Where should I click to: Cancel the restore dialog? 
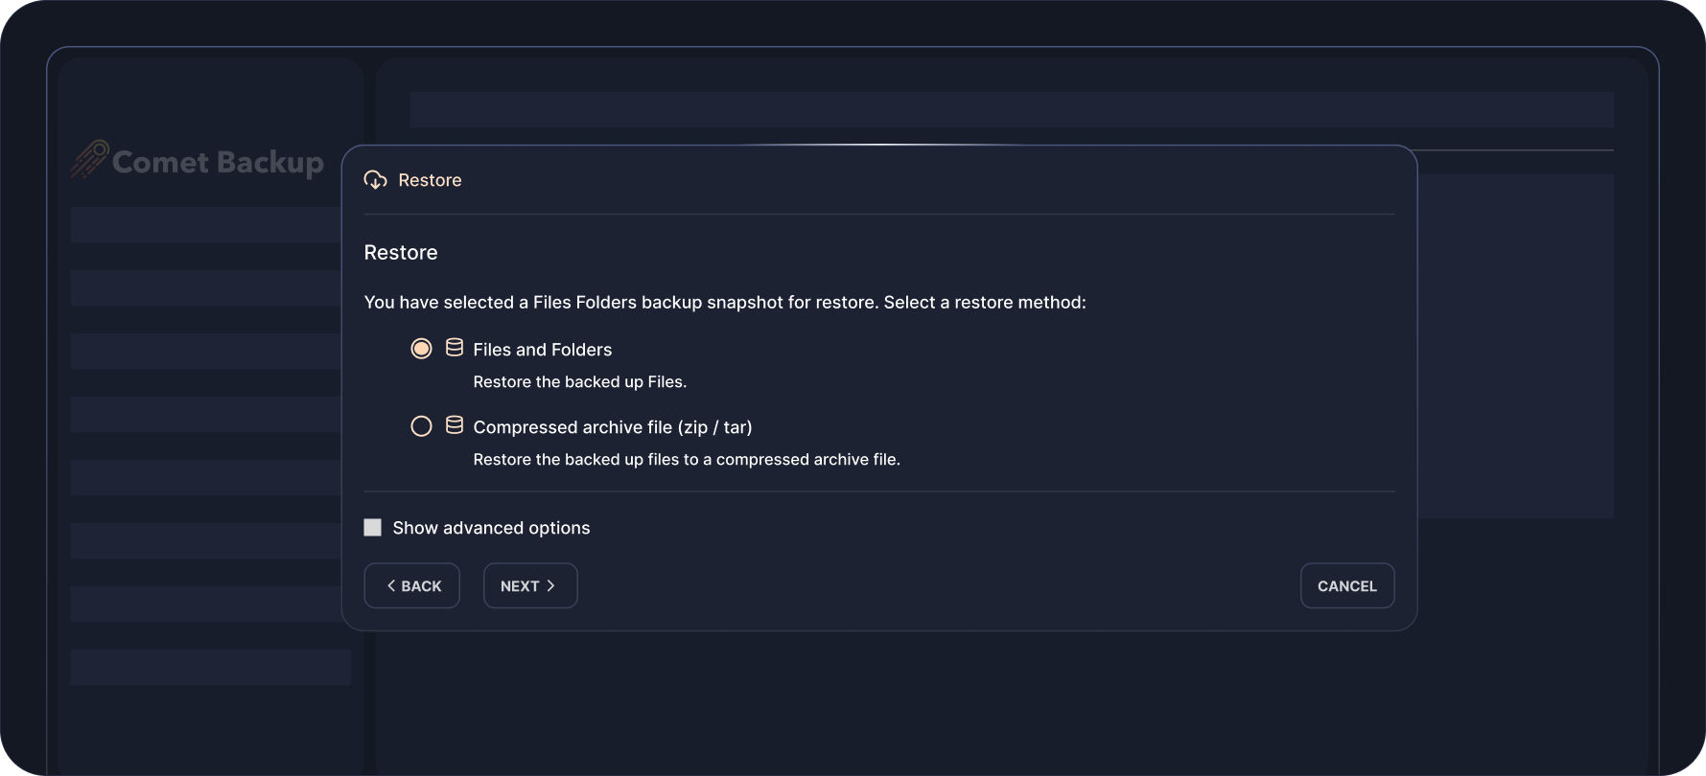1346,585
